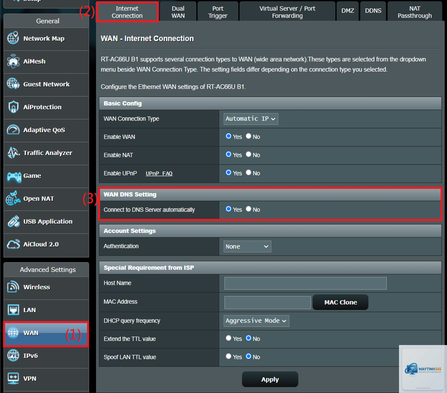Open the Adaptive QoS menu label
The image size is (447, 393).
click(44, 130)
